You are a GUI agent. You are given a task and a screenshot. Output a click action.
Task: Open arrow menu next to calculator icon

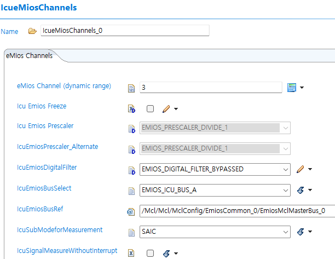click(x=302, y=88)
